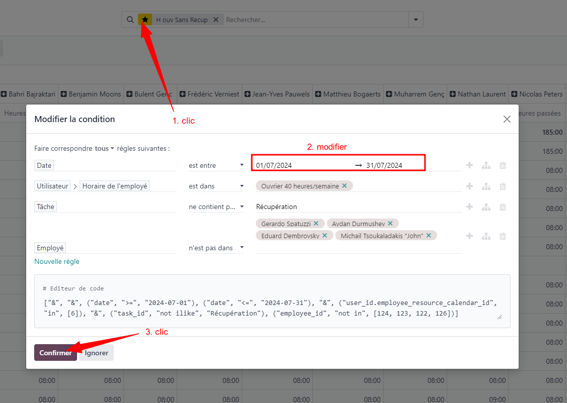
Task: Remove the 'Ouvrier 40 heures/semaine' tag
Action: (344, 186)
